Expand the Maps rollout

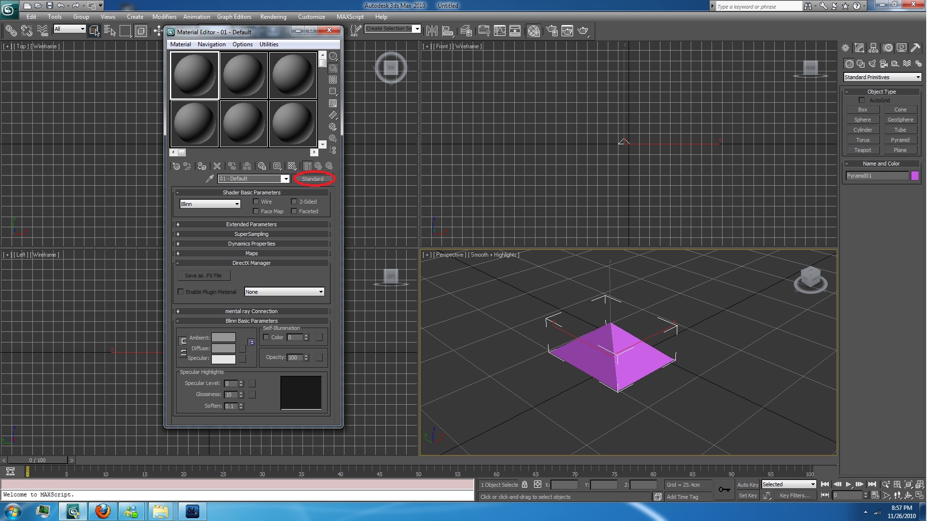tap(251, 253)
